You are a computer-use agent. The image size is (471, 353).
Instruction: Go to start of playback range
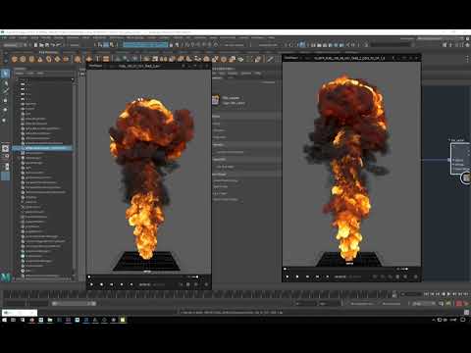[x=426, y=294]
